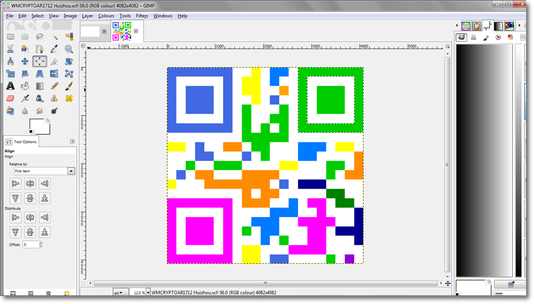
Task: Select the Blend gradient tool
Action: click(x=40, y=86)
